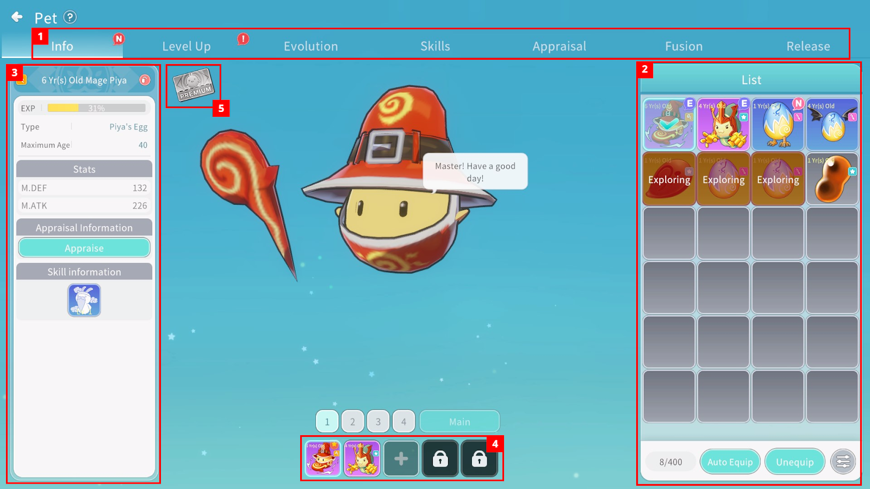Click the EXP progress bar
Viewport: 870px width, 489px height.
pyautogui.click(x=96, y=108)
